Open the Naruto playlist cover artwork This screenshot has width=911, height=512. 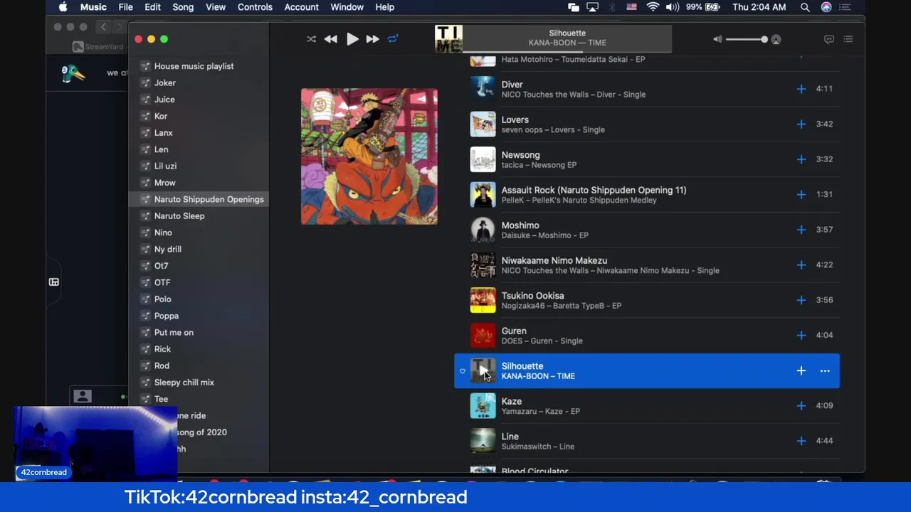(x=369, y=156)
